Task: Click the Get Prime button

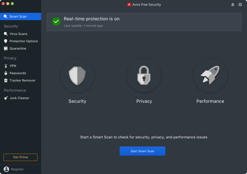Action: click(x=20, y=157)
